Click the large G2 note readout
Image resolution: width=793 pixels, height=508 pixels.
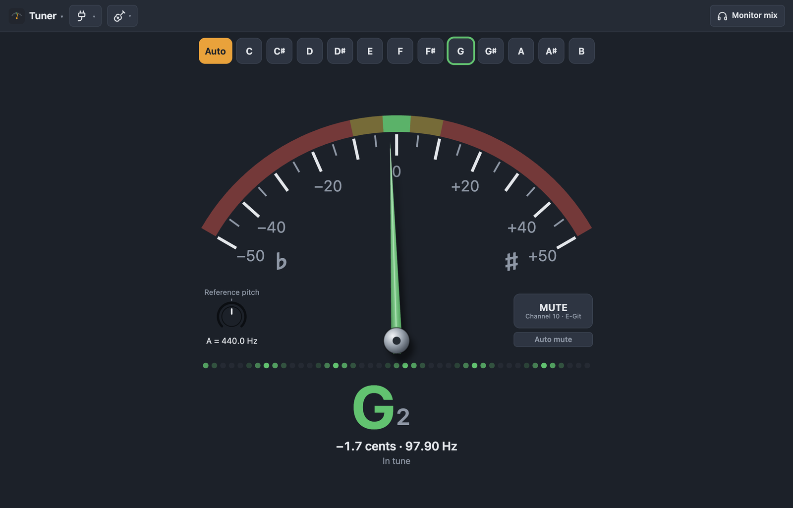(382, 408)
